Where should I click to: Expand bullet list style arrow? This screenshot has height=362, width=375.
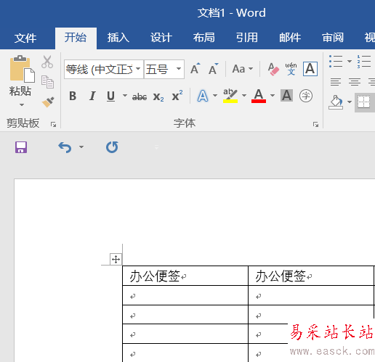(x=350, y=61)
